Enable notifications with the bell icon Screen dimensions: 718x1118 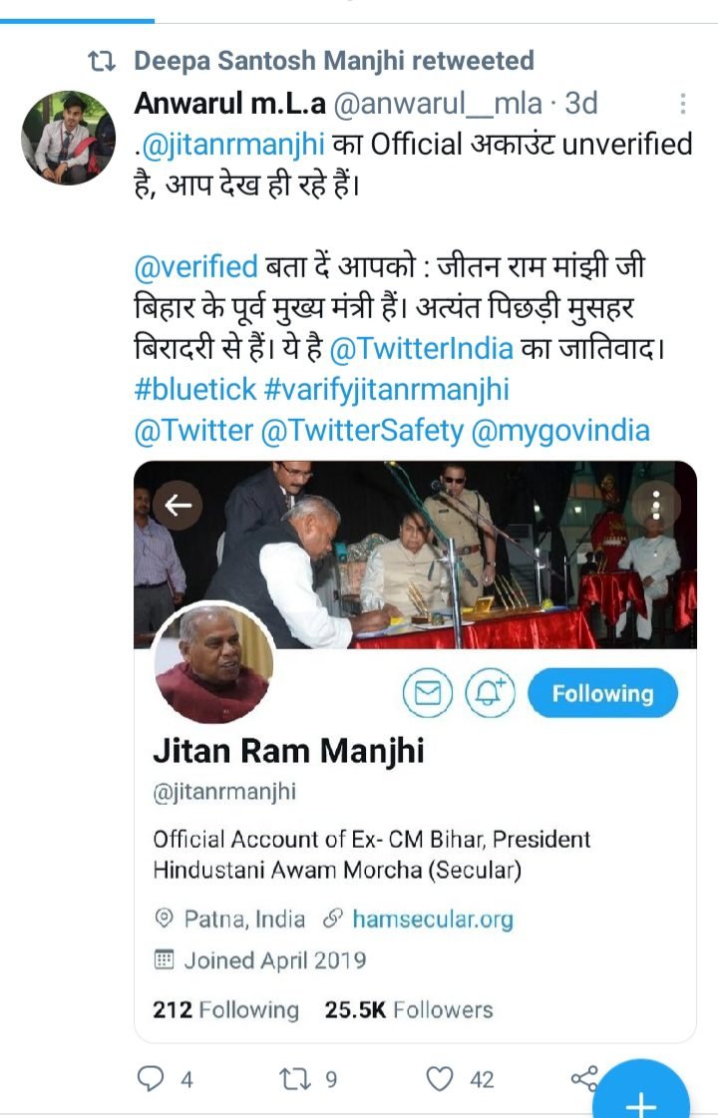490,692
